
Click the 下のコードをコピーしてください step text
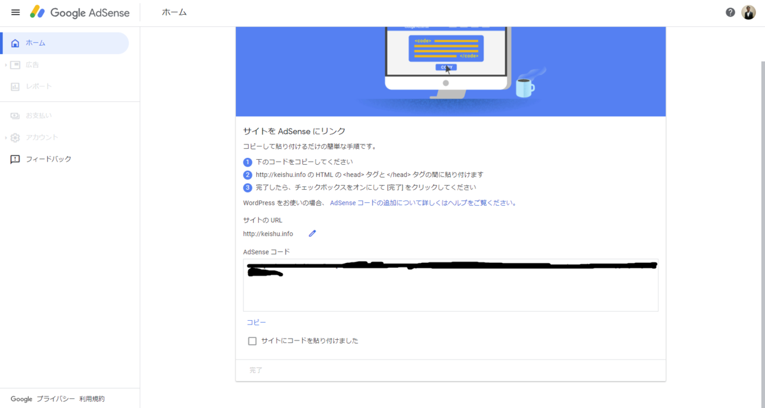[x=304, y=162]
